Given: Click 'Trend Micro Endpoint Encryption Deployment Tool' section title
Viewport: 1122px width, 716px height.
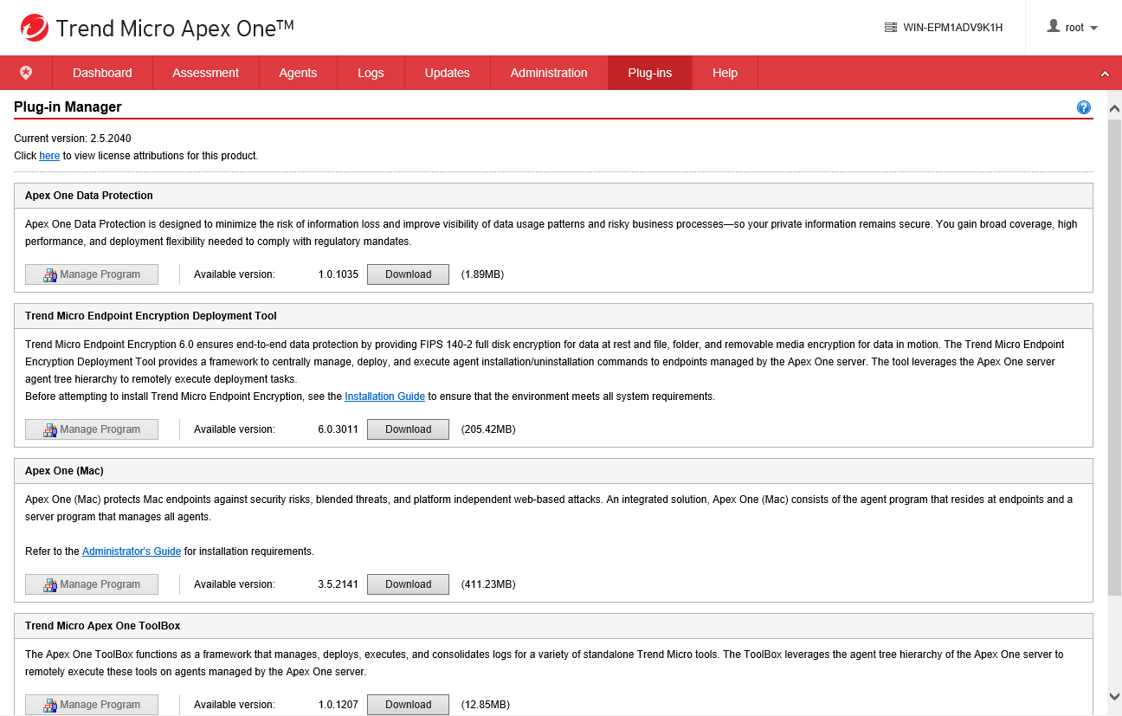Looking at the screenshot, I should click(x=151, y=316).
